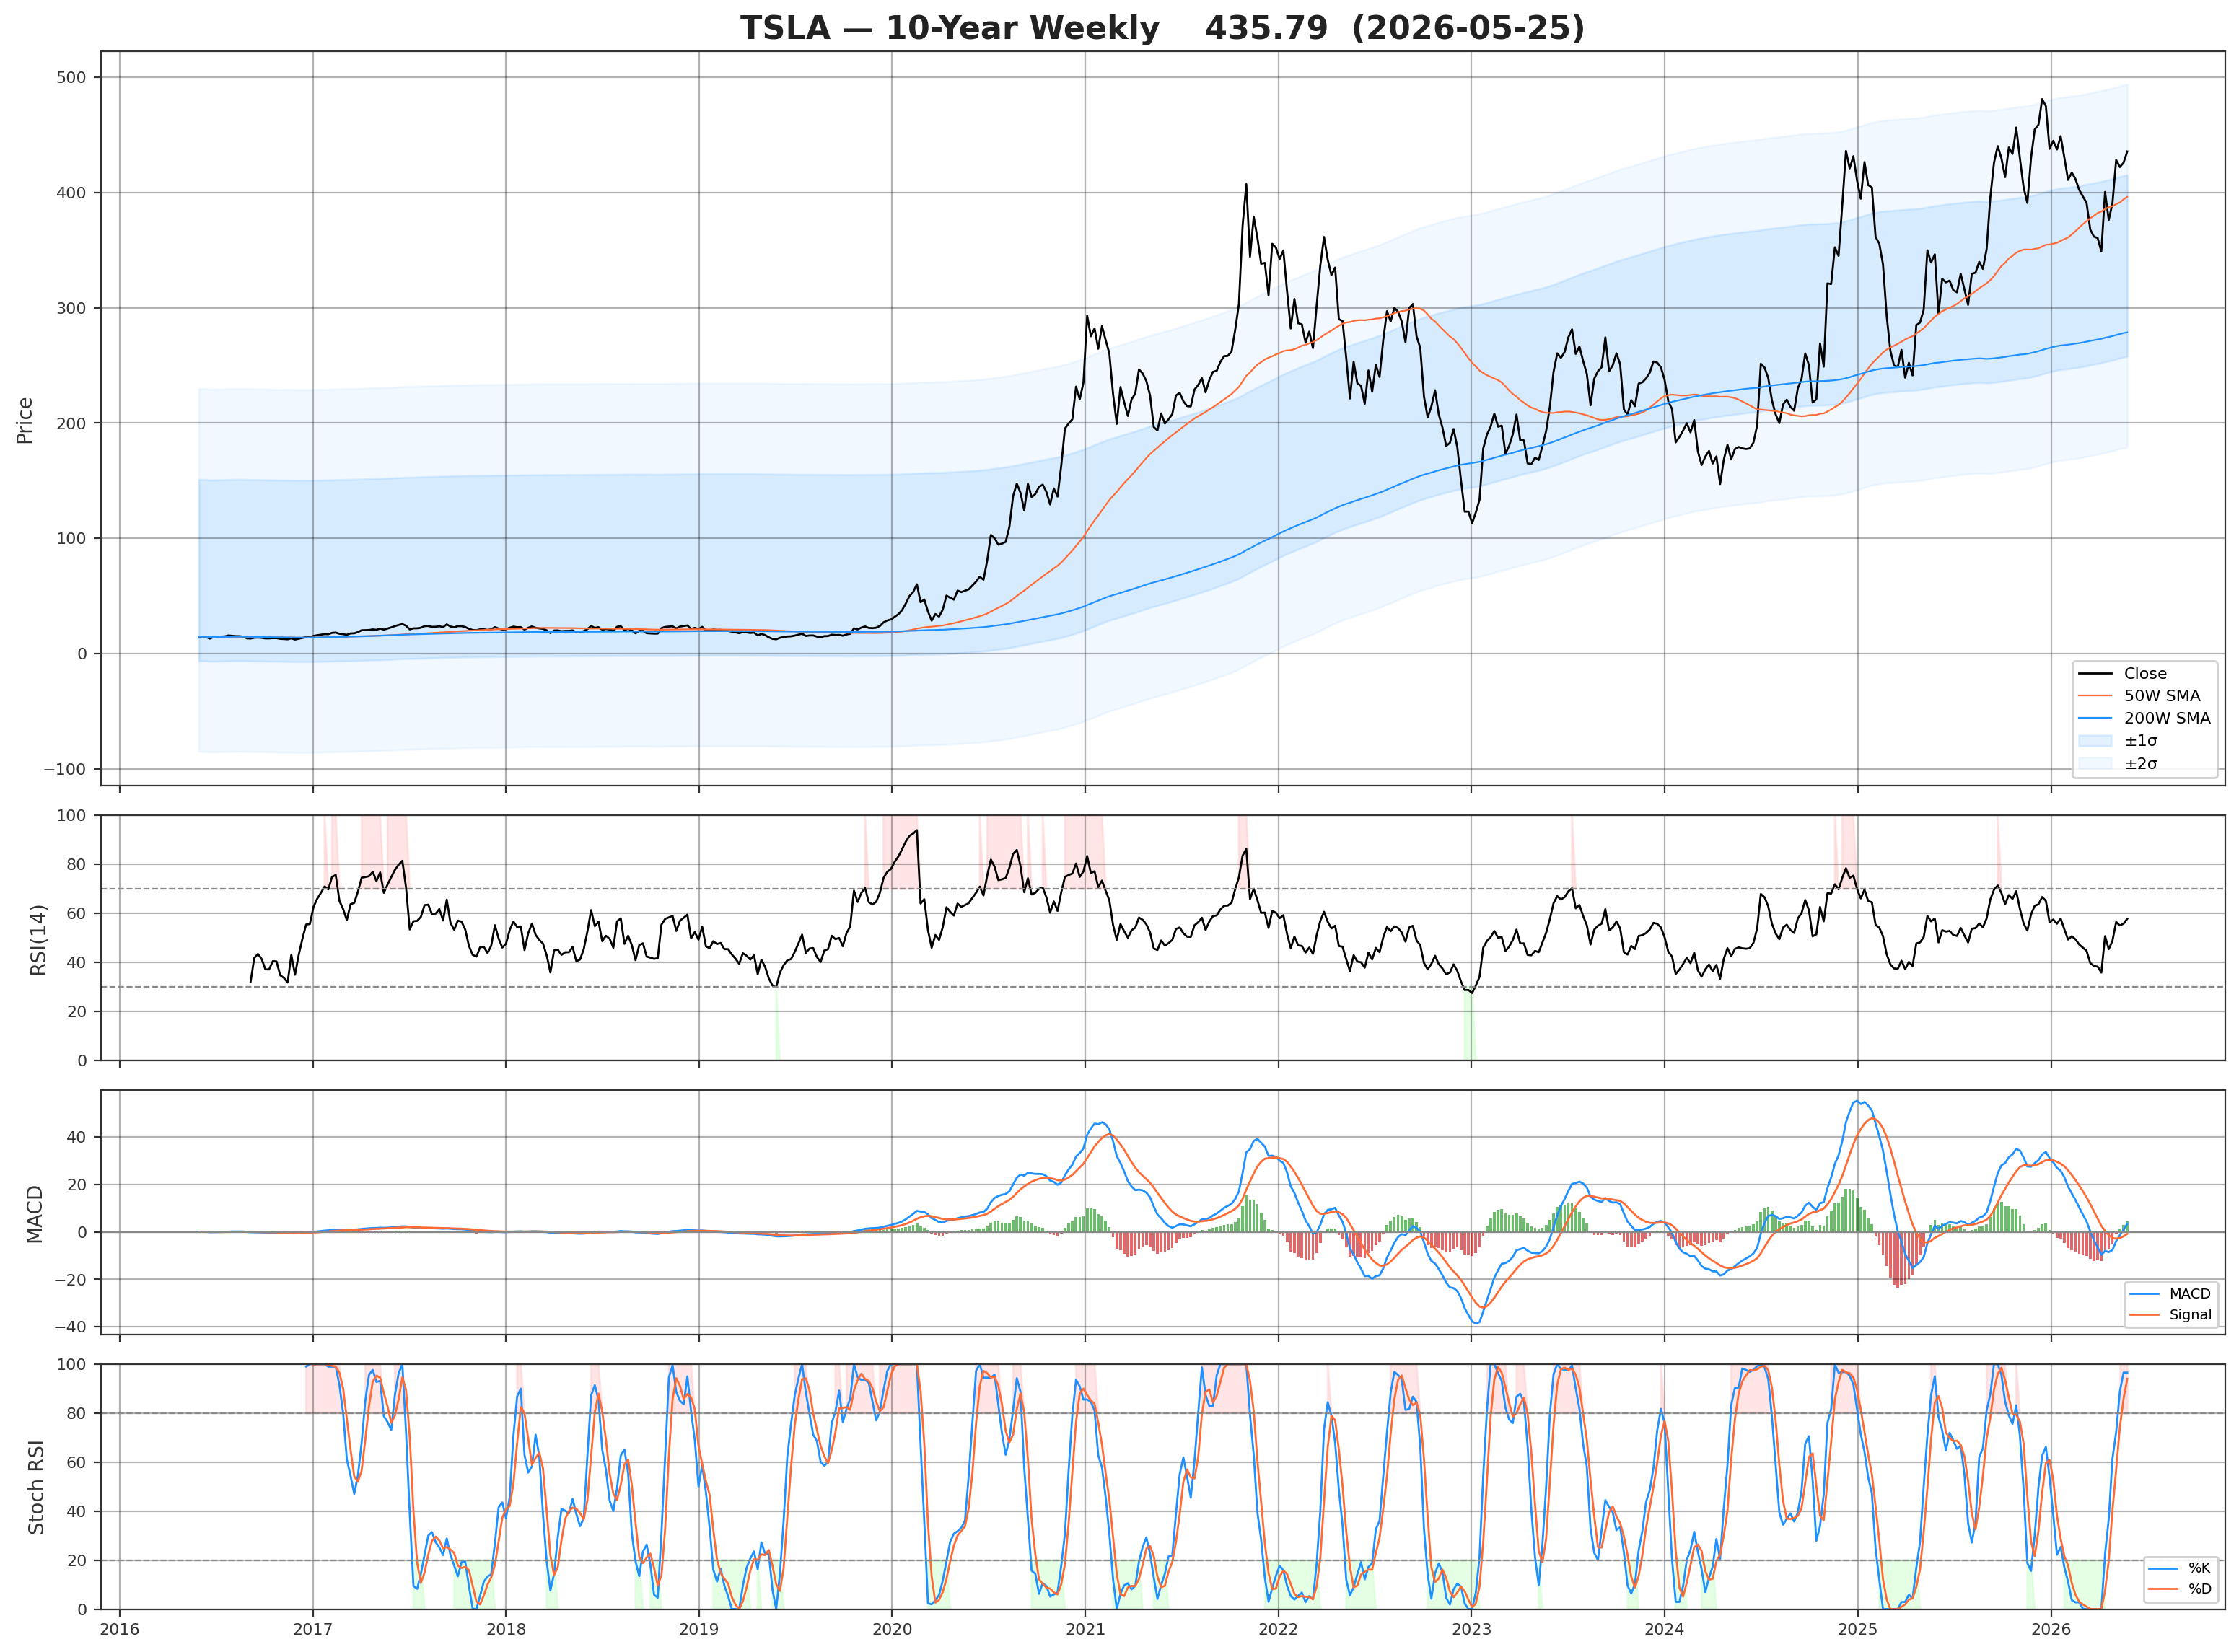The width and height of the screenshot is (2239, 1652).
Task: Click the MACD y-axis label
Action: 35,1214
